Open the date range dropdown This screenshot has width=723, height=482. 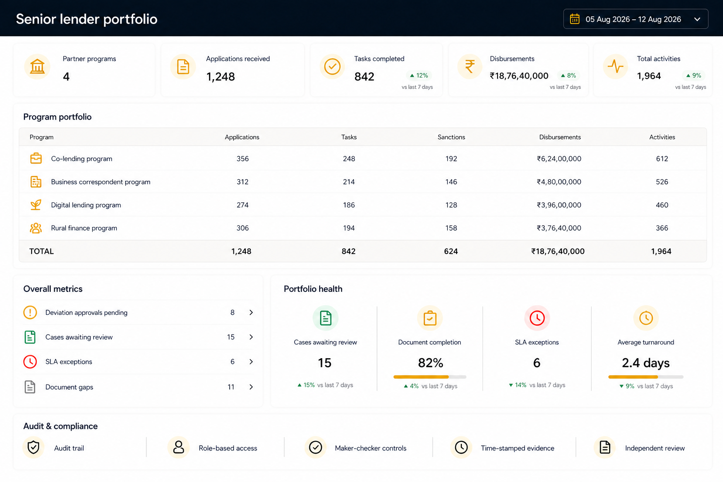coord(635,19)
